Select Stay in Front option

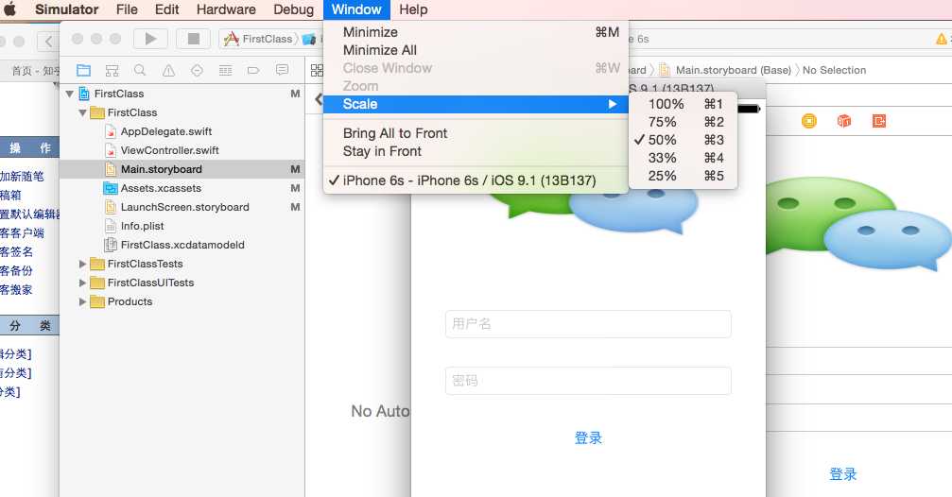click(476, 151)
